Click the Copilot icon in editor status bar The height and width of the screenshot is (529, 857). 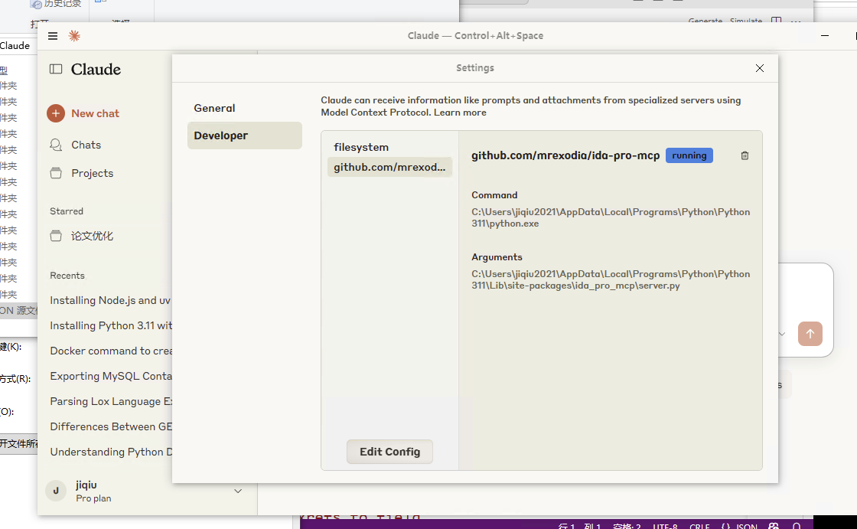coord(774,526)
